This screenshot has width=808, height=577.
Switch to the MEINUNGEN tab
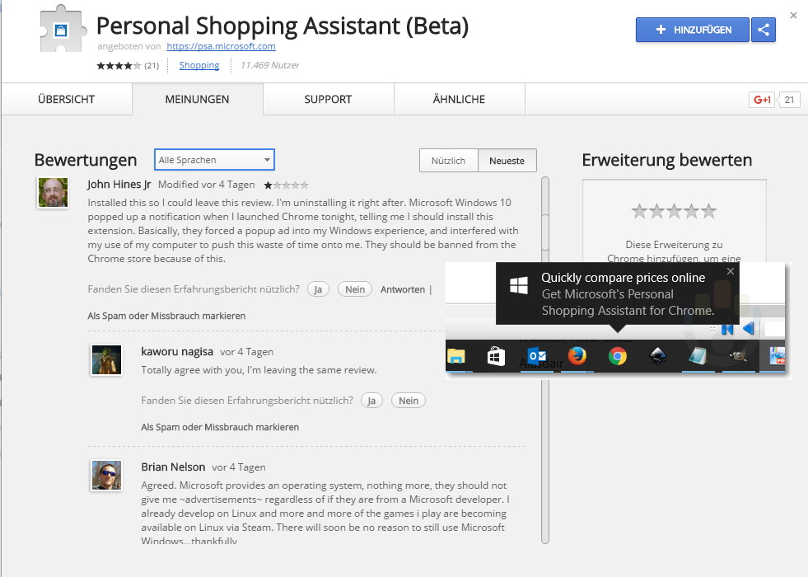pyautogui.click(x=198, y=100)
